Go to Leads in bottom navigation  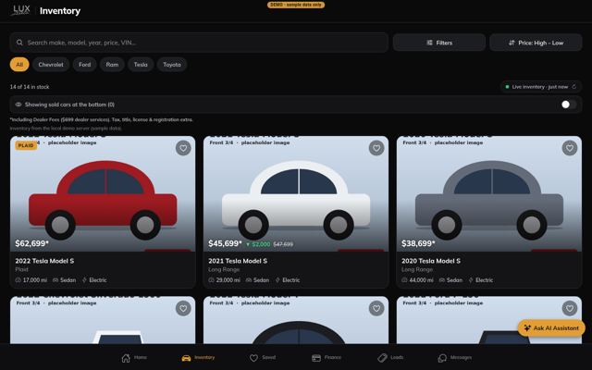click(390, 358)
